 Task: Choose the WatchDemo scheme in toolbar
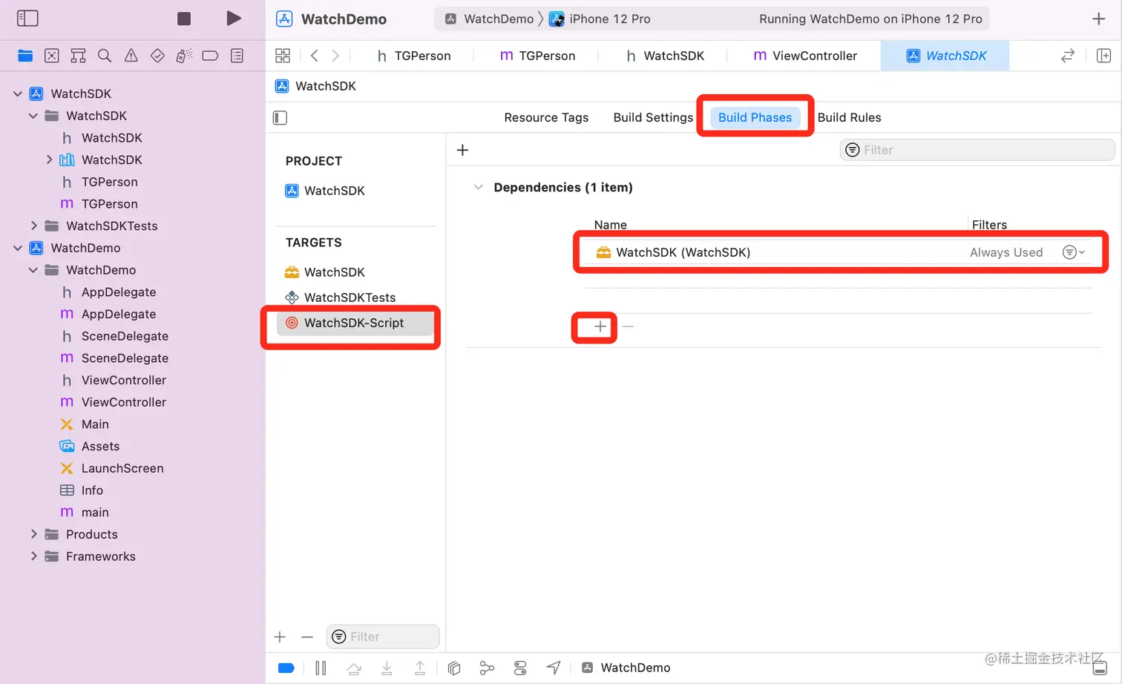[x=489, y=19]
